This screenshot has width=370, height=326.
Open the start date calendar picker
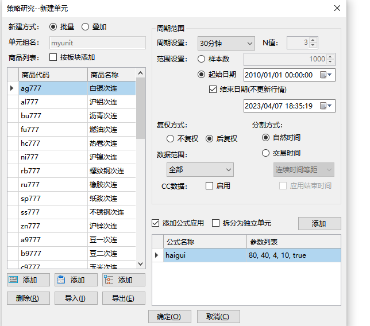pyautogui.click(x=323, y=75)
